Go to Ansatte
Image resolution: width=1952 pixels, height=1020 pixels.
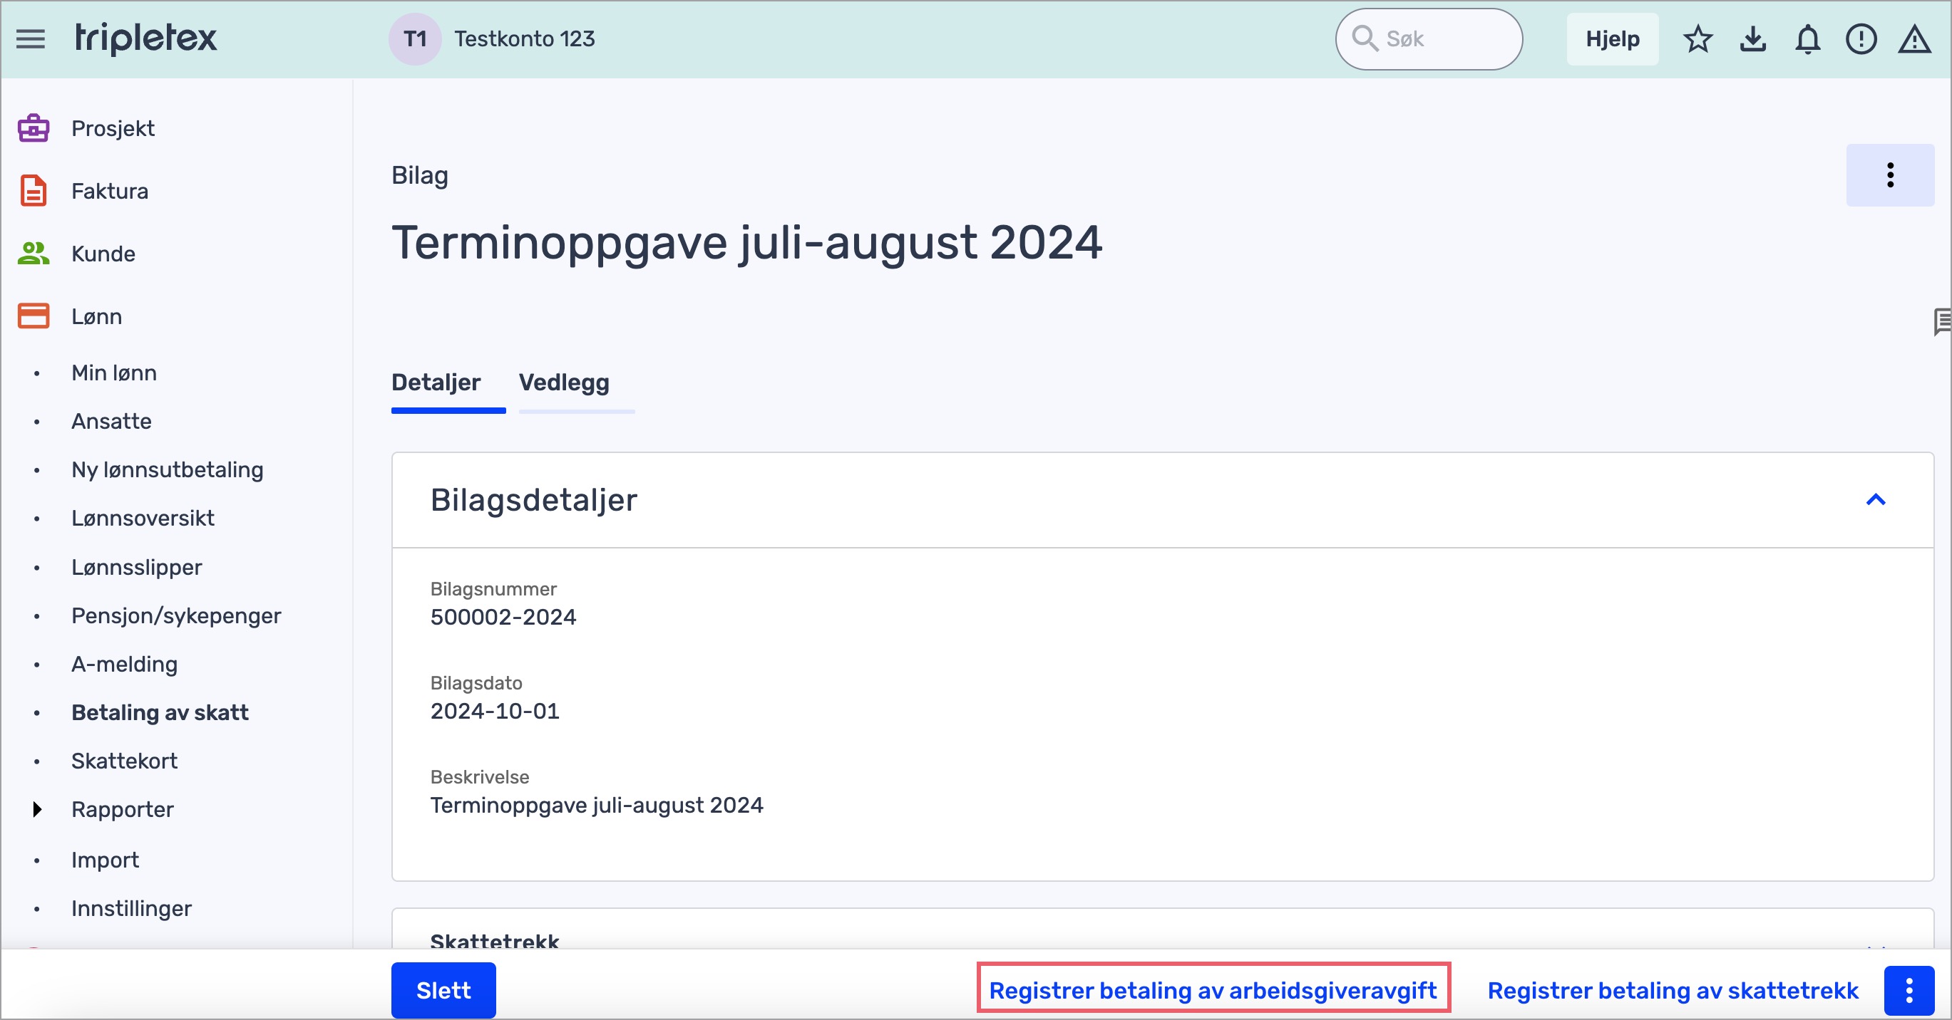pos(111,421)
